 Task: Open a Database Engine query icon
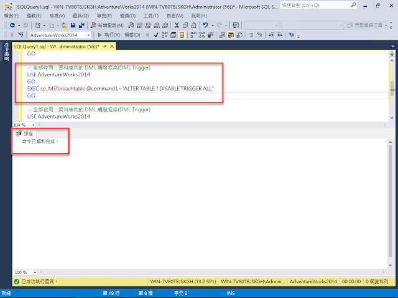pyautogui.click(x=131, y=25)
